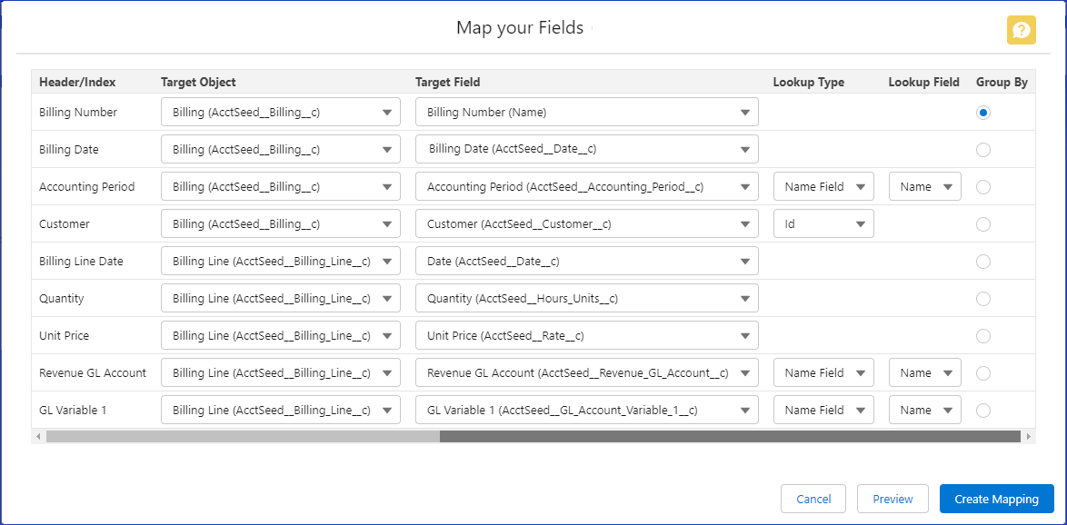1067x525 pixels.
Task: Select the Group By radio for Unit Price
Action: [x=982, y=335]
